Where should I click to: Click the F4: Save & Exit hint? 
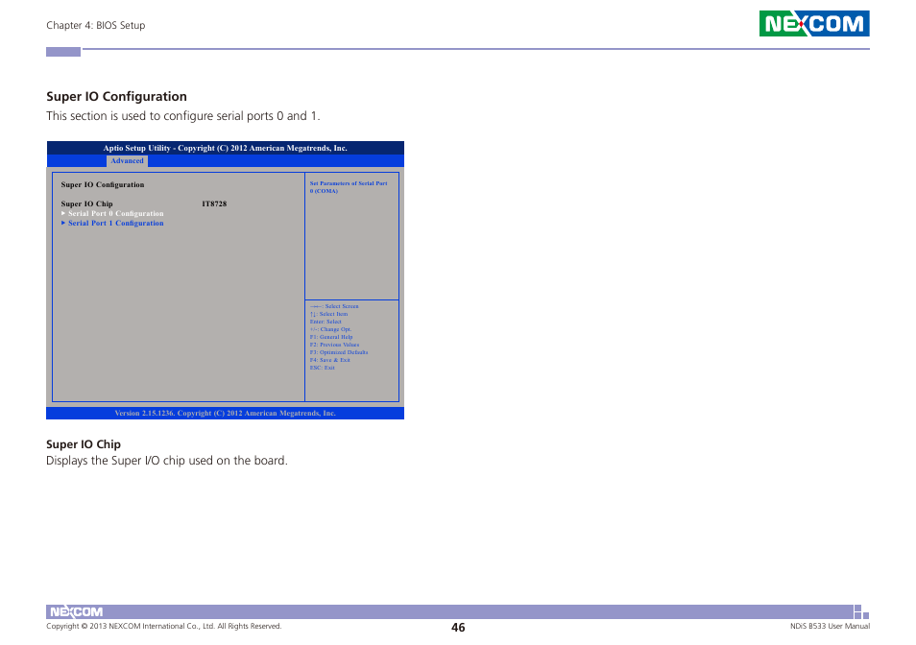pyautogui.click(x=330, y=360)
